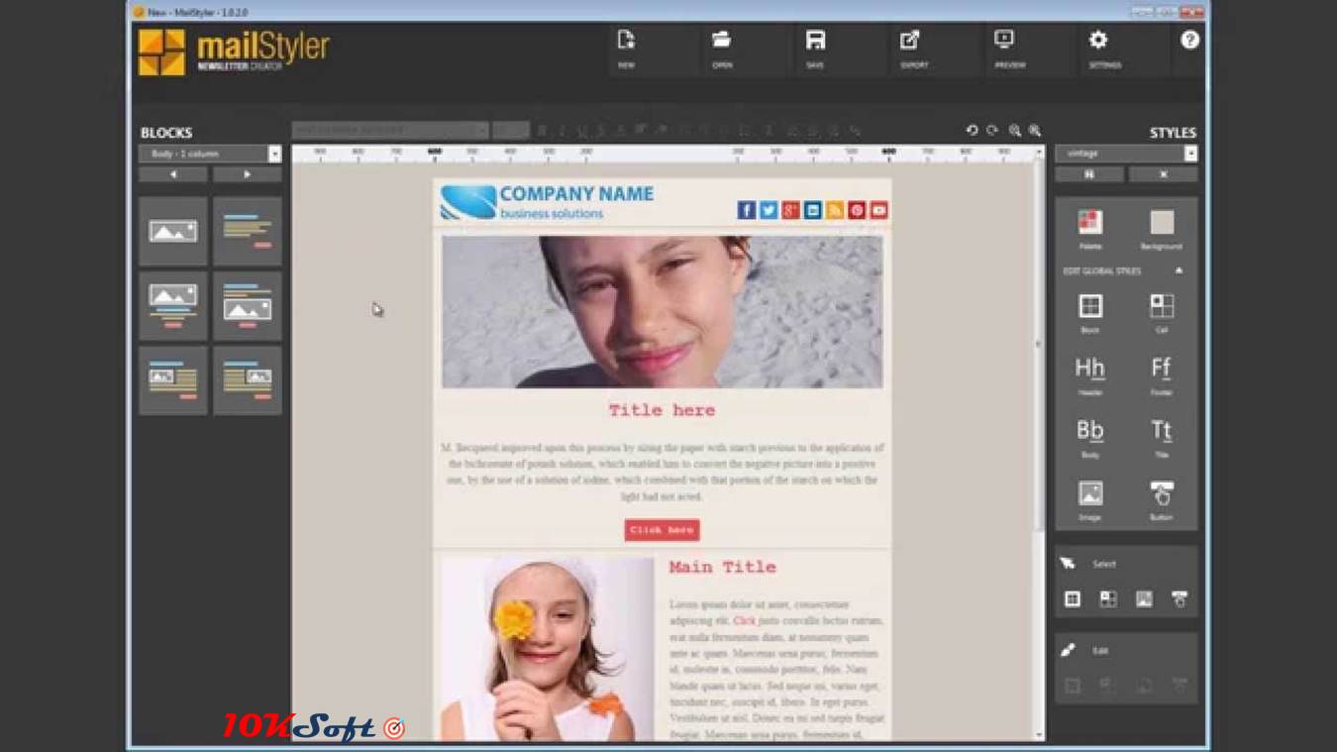Zoom in the canvas view
This screenshot has height=752, width=1337.
[x=1034, y=130]
